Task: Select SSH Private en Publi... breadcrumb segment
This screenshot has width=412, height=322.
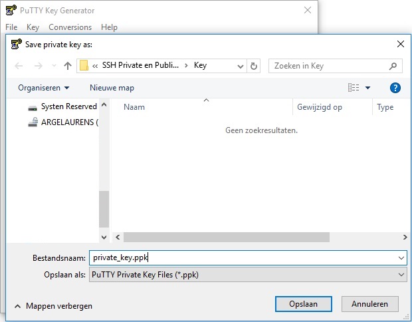Action: 140,65
